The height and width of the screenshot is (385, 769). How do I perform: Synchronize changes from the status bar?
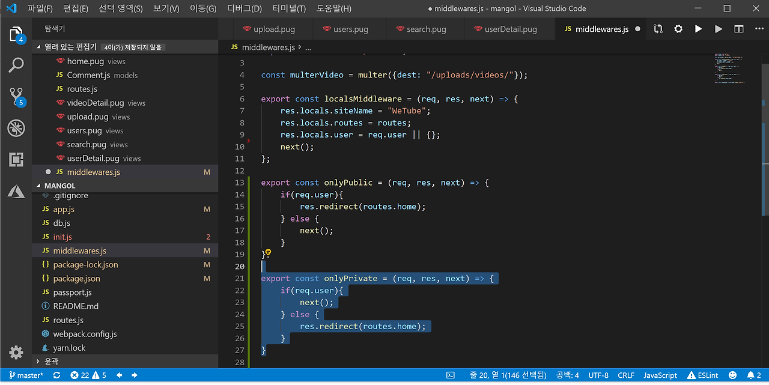(x=56, y=375)
